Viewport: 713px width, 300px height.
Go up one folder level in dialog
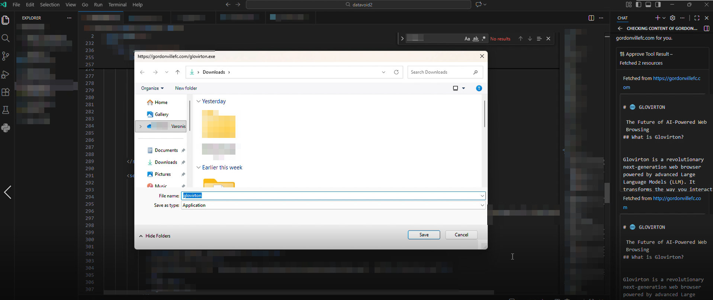pos(177,72)
